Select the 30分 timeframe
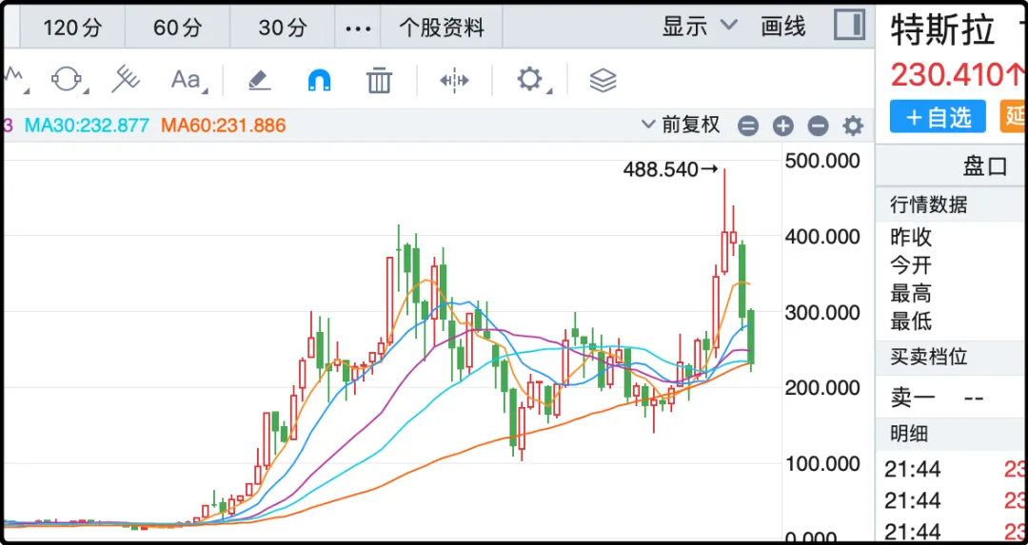Viewport: 1028px width, 545px height. (283, 28)
